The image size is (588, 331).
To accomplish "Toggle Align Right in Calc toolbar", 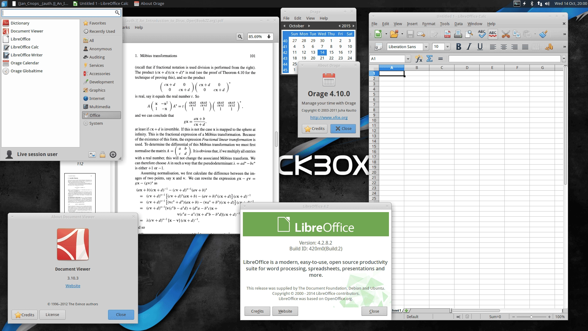I will (514, 47).
